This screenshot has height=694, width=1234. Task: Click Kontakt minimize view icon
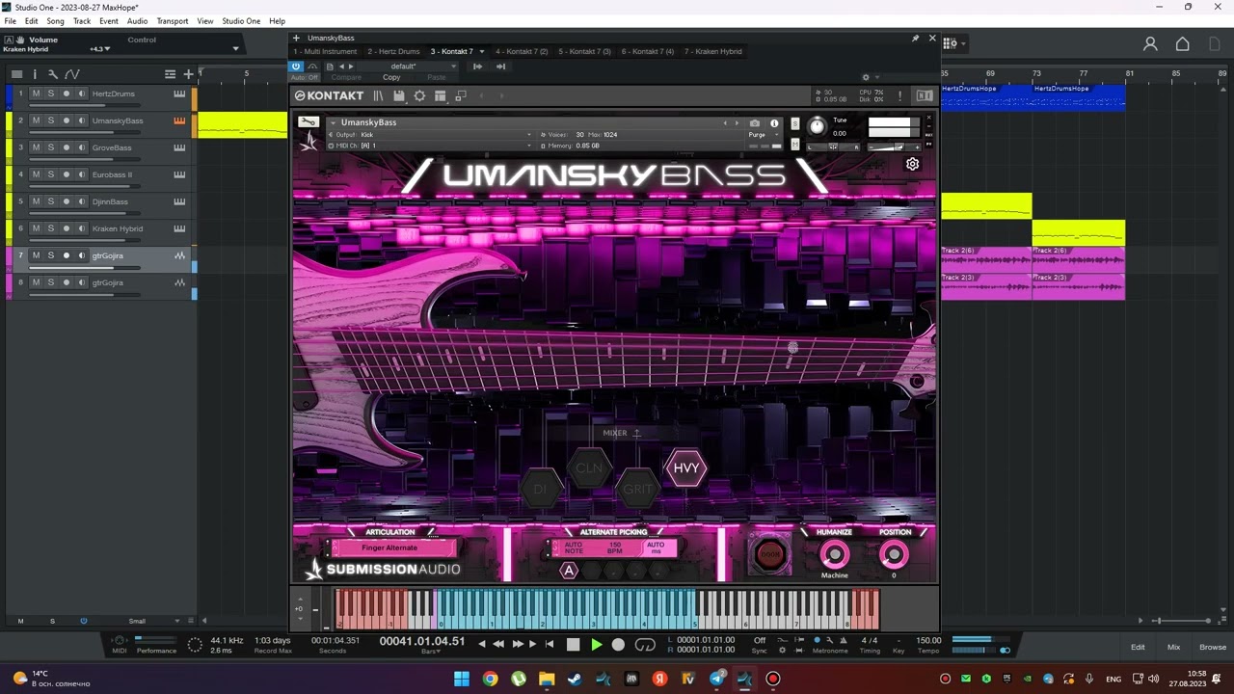(461, 95)
